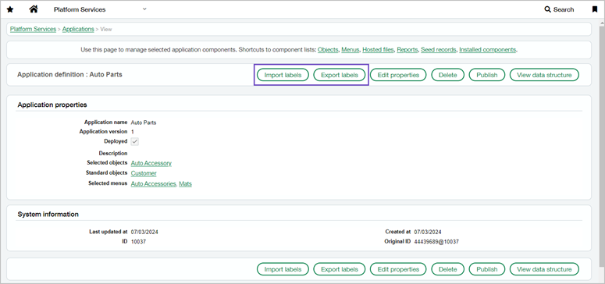The image size is (605, 284).
Task: Open the Hosted files shortcut link
Action: 378,50
